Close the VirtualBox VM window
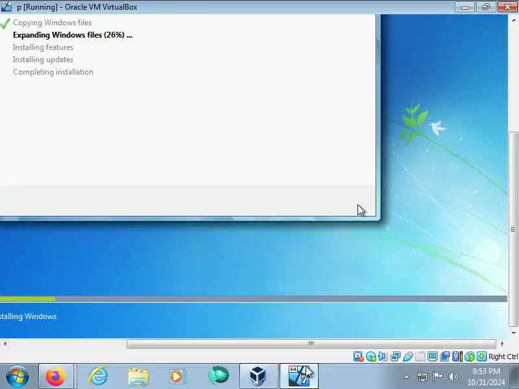The height and width of the screenshot is (389, 519). click(507, 6)
